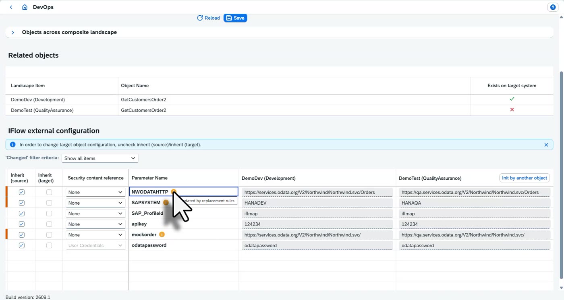Open the help question mark icon
The height and width of the screenshot is (300, 564).
pos(553,7)
